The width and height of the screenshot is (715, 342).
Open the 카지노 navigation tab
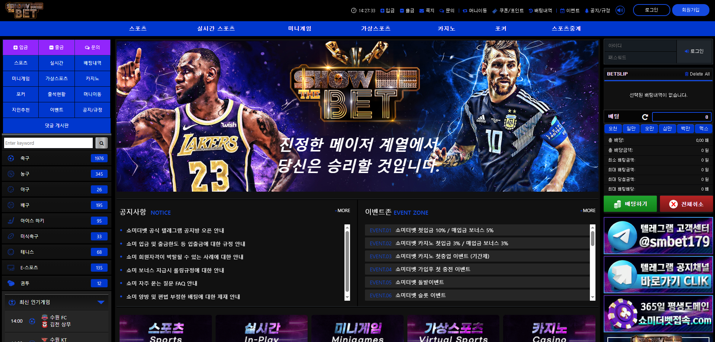(x=447, y=29)
